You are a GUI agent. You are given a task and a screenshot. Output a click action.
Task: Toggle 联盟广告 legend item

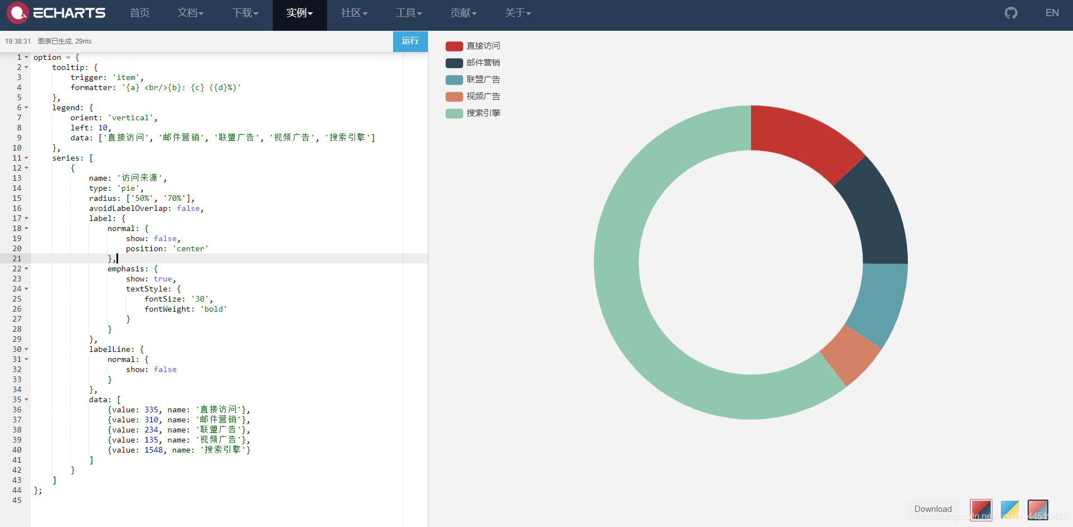[473, 79]
